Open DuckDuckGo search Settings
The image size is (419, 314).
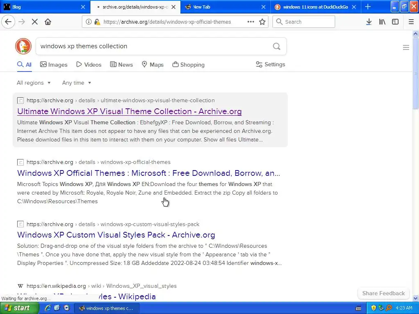(x=270, y=64)
